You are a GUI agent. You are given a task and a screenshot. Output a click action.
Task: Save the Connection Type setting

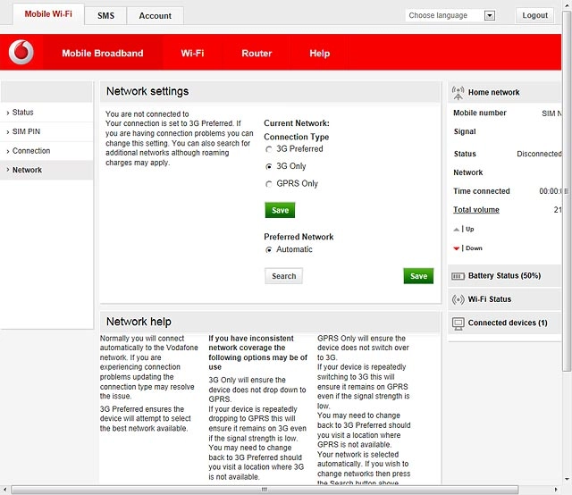pos(280,211)
